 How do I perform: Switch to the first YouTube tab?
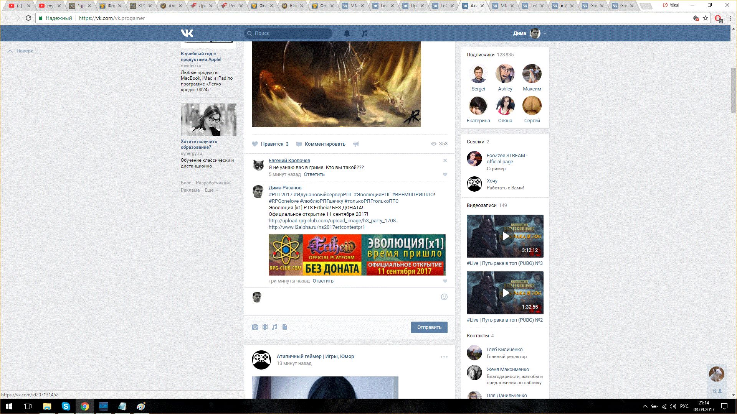click(19, 6)
